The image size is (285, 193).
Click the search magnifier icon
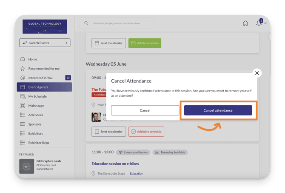click(86, 23)
